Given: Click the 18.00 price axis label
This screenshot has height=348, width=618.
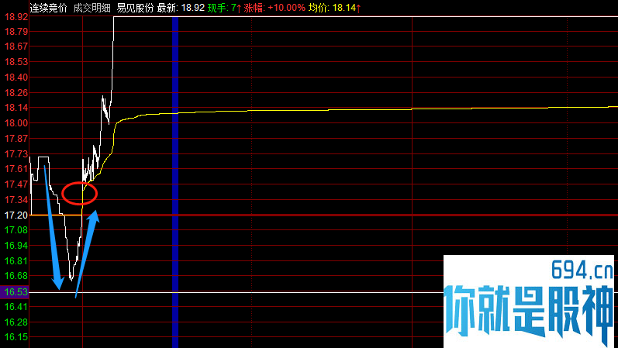Looking at the screenshot, I should click(x=16, y=123).
